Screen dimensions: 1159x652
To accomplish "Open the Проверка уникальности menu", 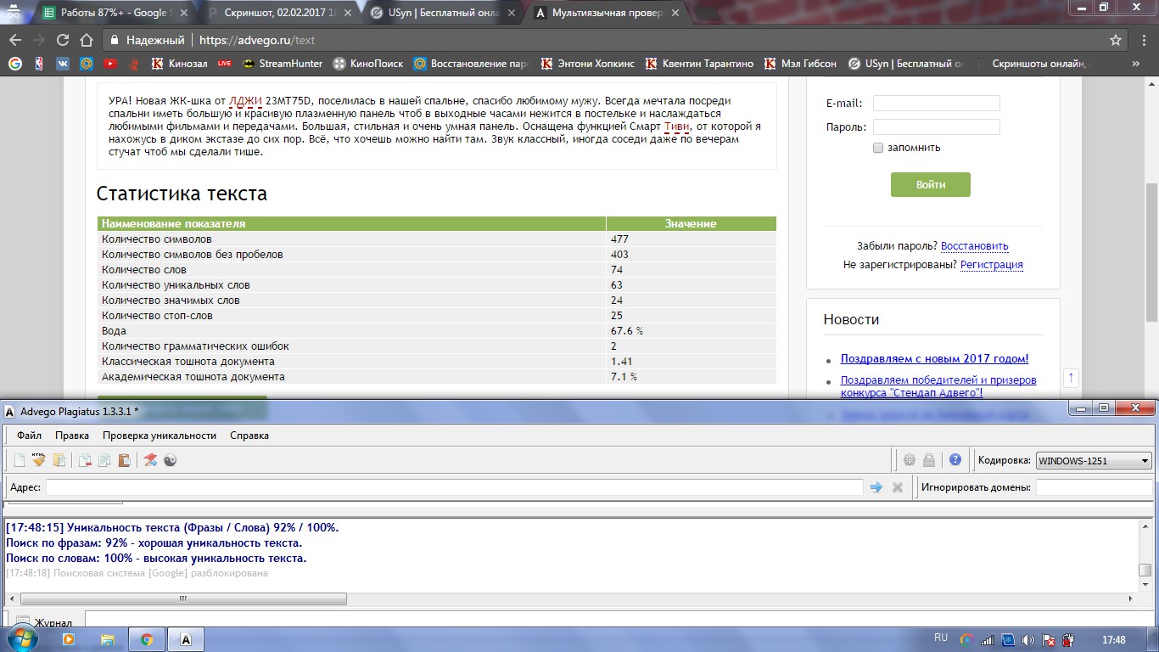I will pos(160,436).
